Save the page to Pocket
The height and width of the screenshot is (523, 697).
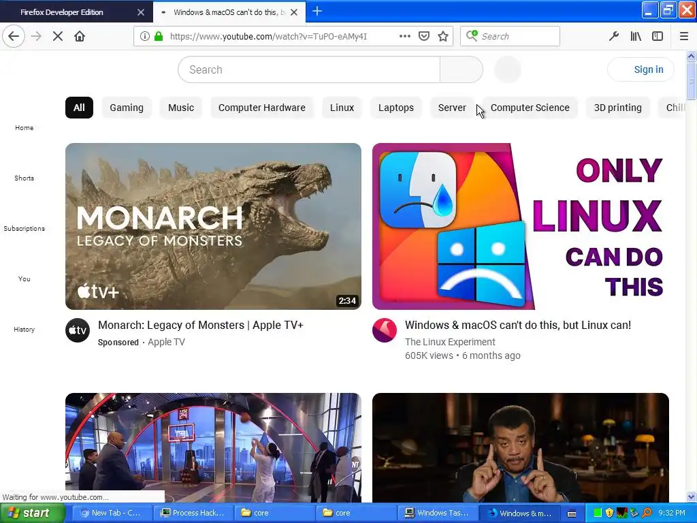(424, 36)
